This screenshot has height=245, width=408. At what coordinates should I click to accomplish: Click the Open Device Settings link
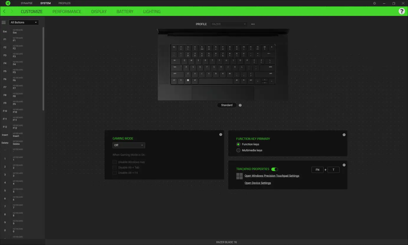point(258,183)
